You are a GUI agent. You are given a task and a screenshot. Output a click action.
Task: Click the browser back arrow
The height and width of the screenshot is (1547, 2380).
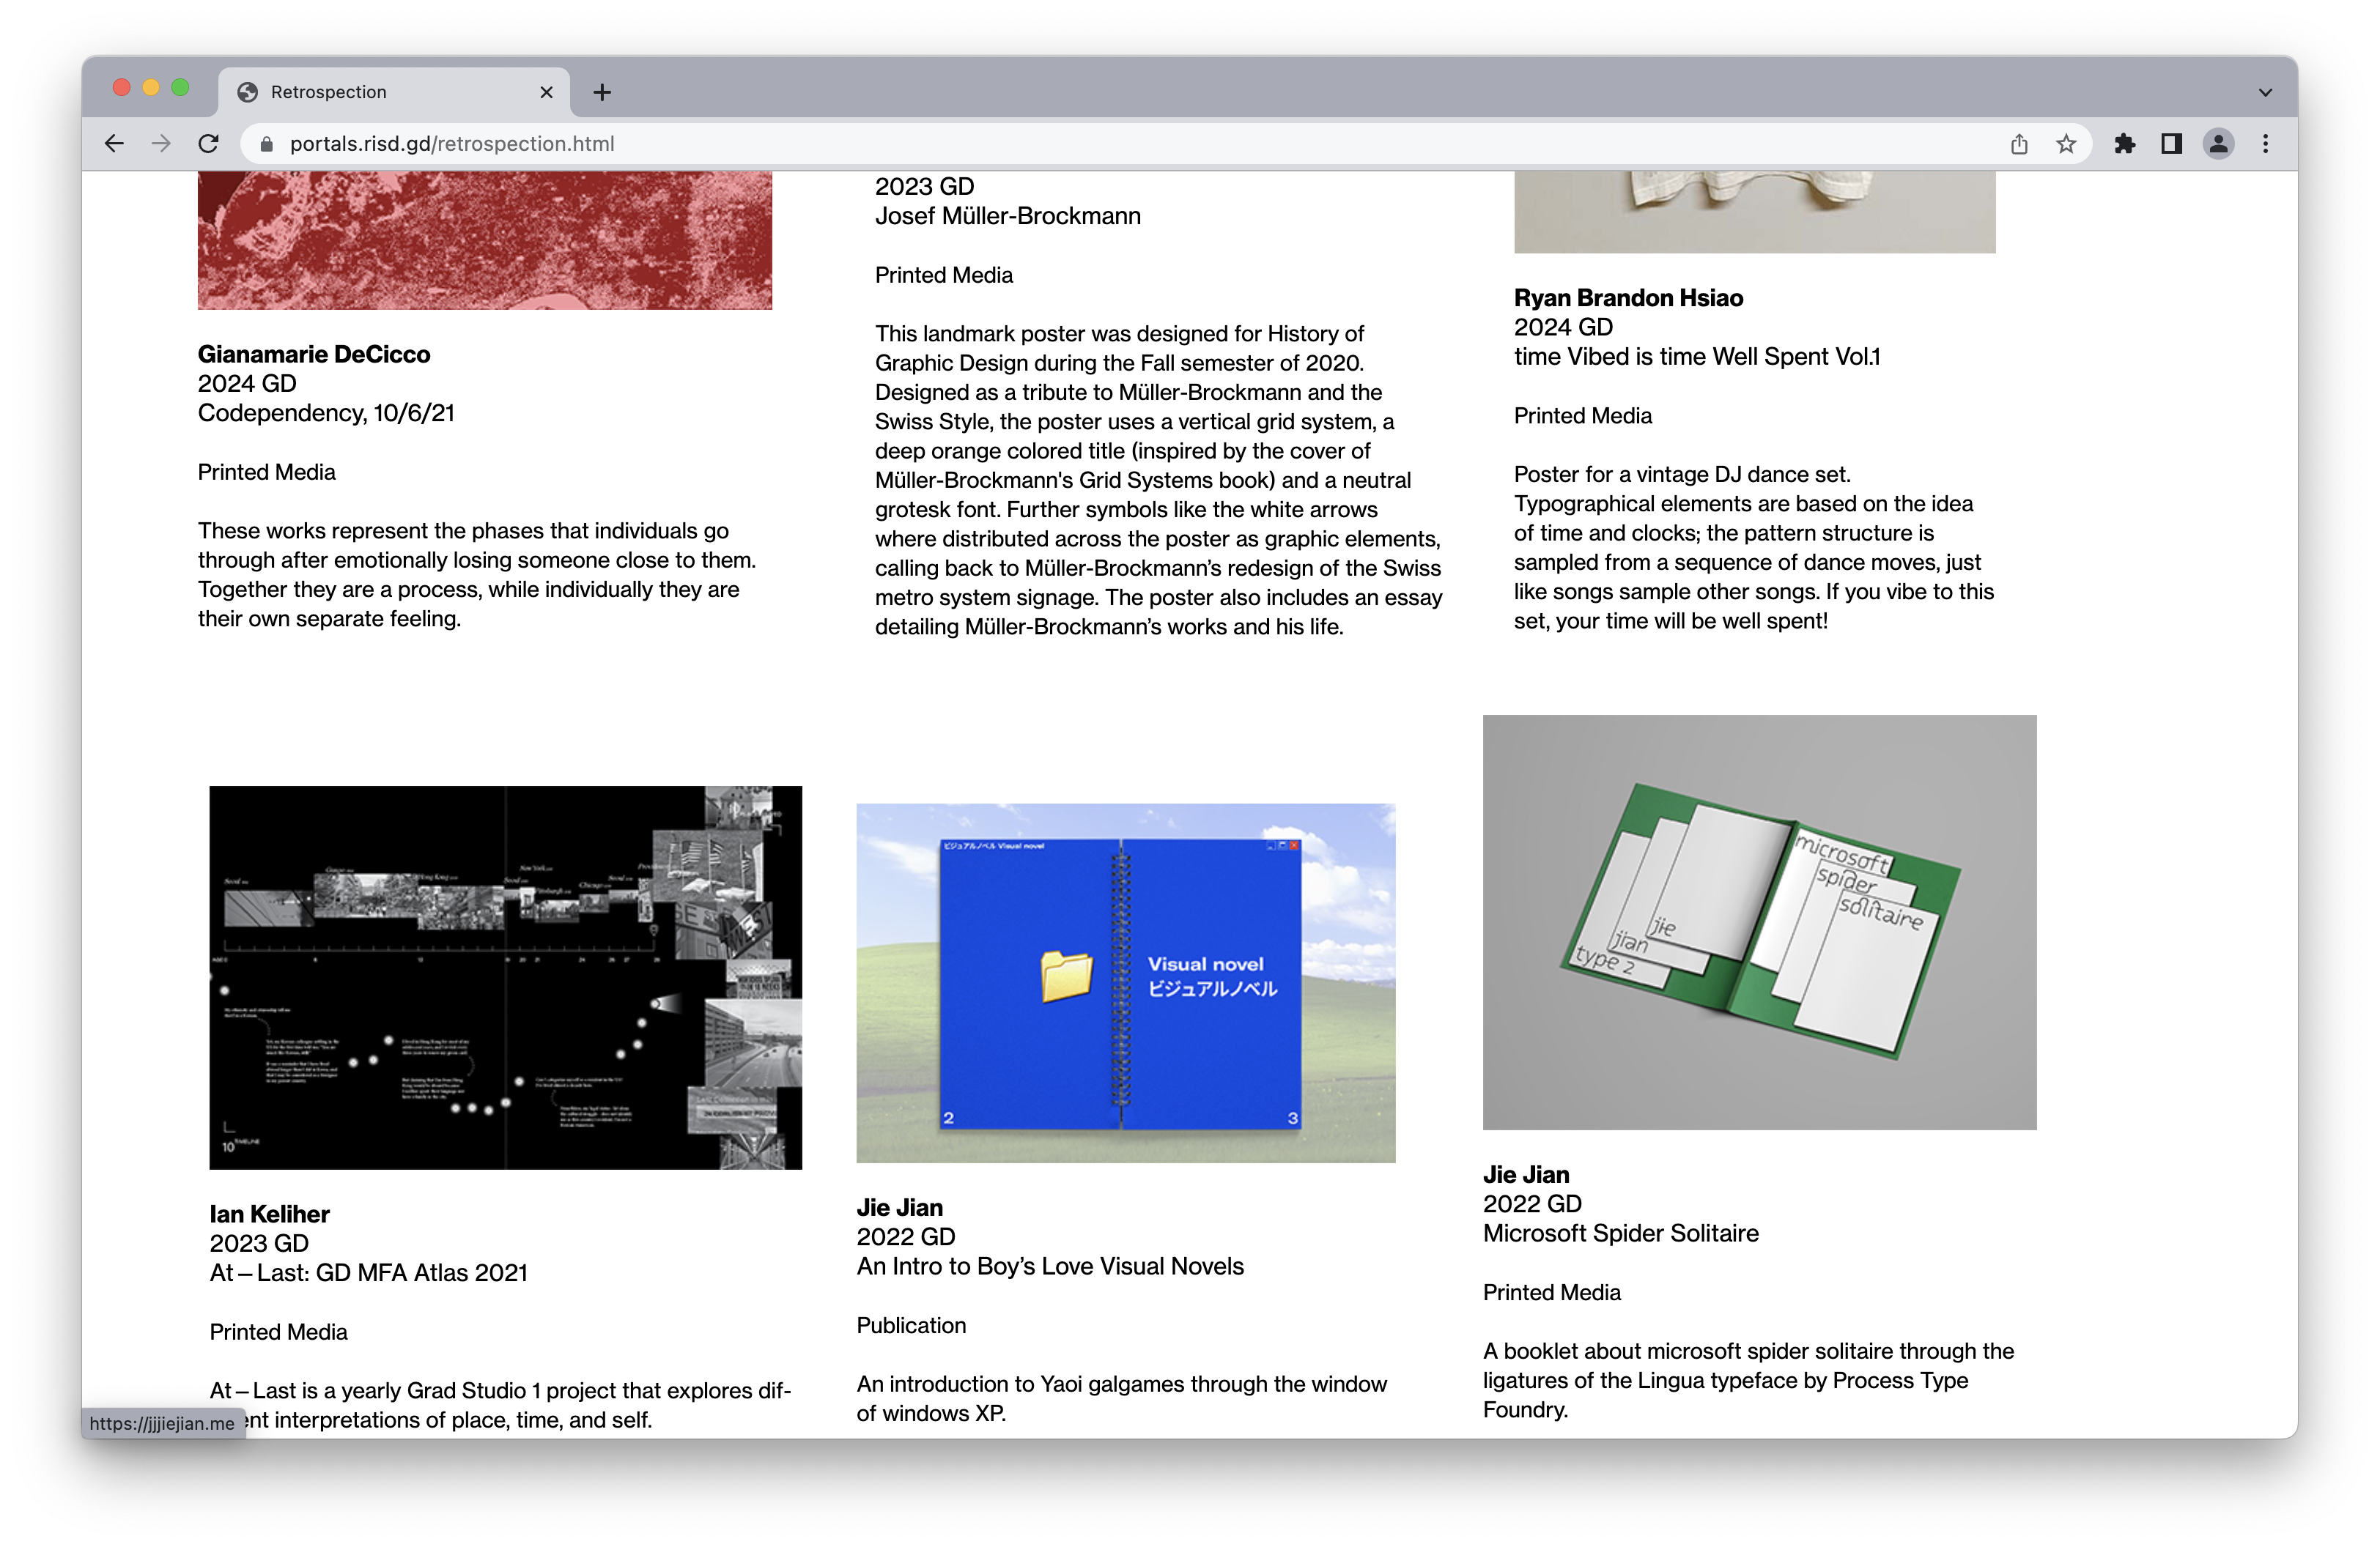[114, 144]
